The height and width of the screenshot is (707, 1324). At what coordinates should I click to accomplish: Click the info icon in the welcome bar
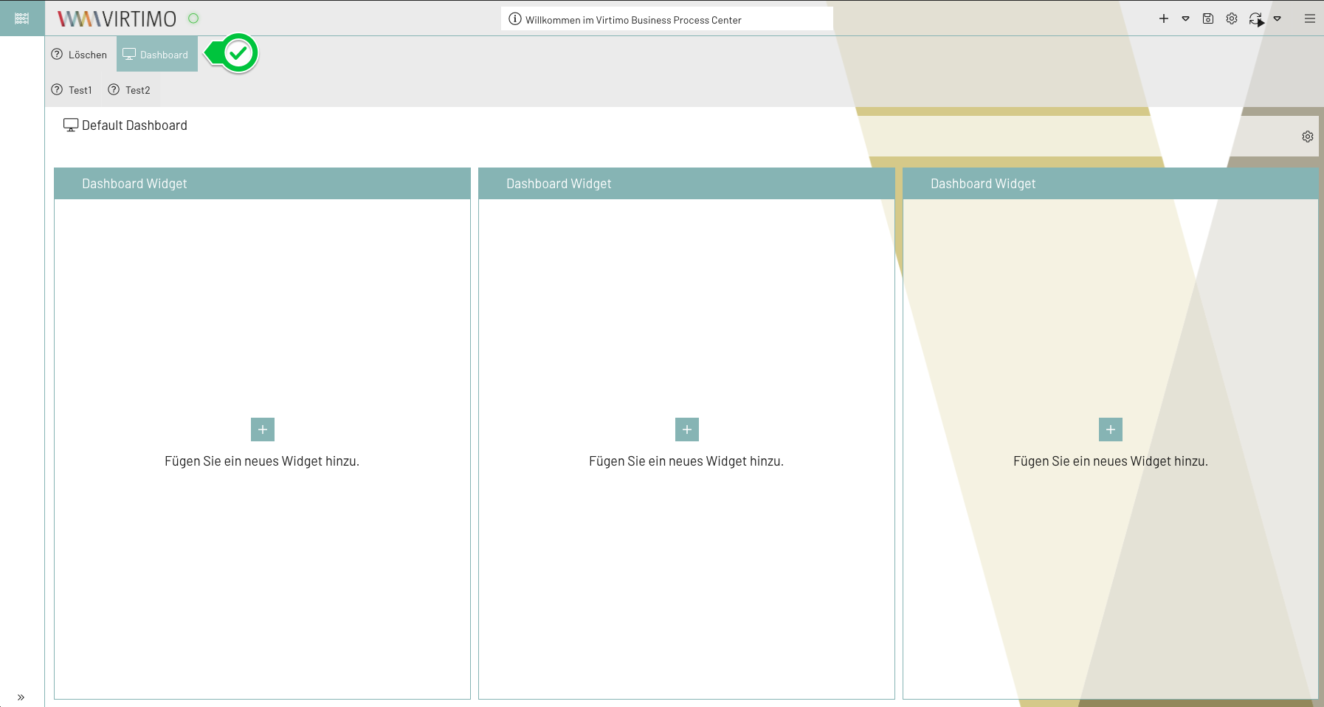514,20
